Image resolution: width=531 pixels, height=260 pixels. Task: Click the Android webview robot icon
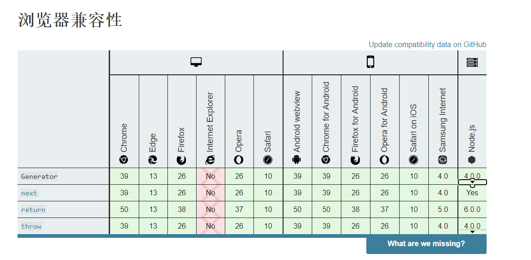pos(297,160)
